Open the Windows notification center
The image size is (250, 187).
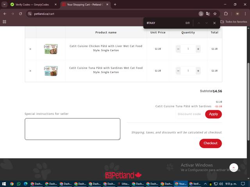[243, 184]
